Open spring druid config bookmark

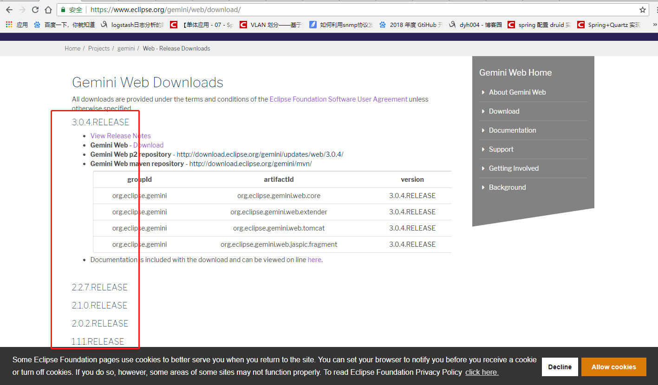540,25
